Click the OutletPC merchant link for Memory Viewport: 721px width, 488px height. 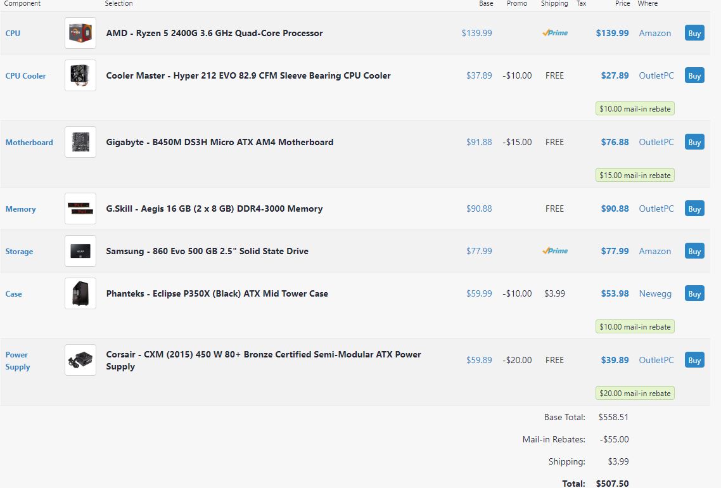656,209
